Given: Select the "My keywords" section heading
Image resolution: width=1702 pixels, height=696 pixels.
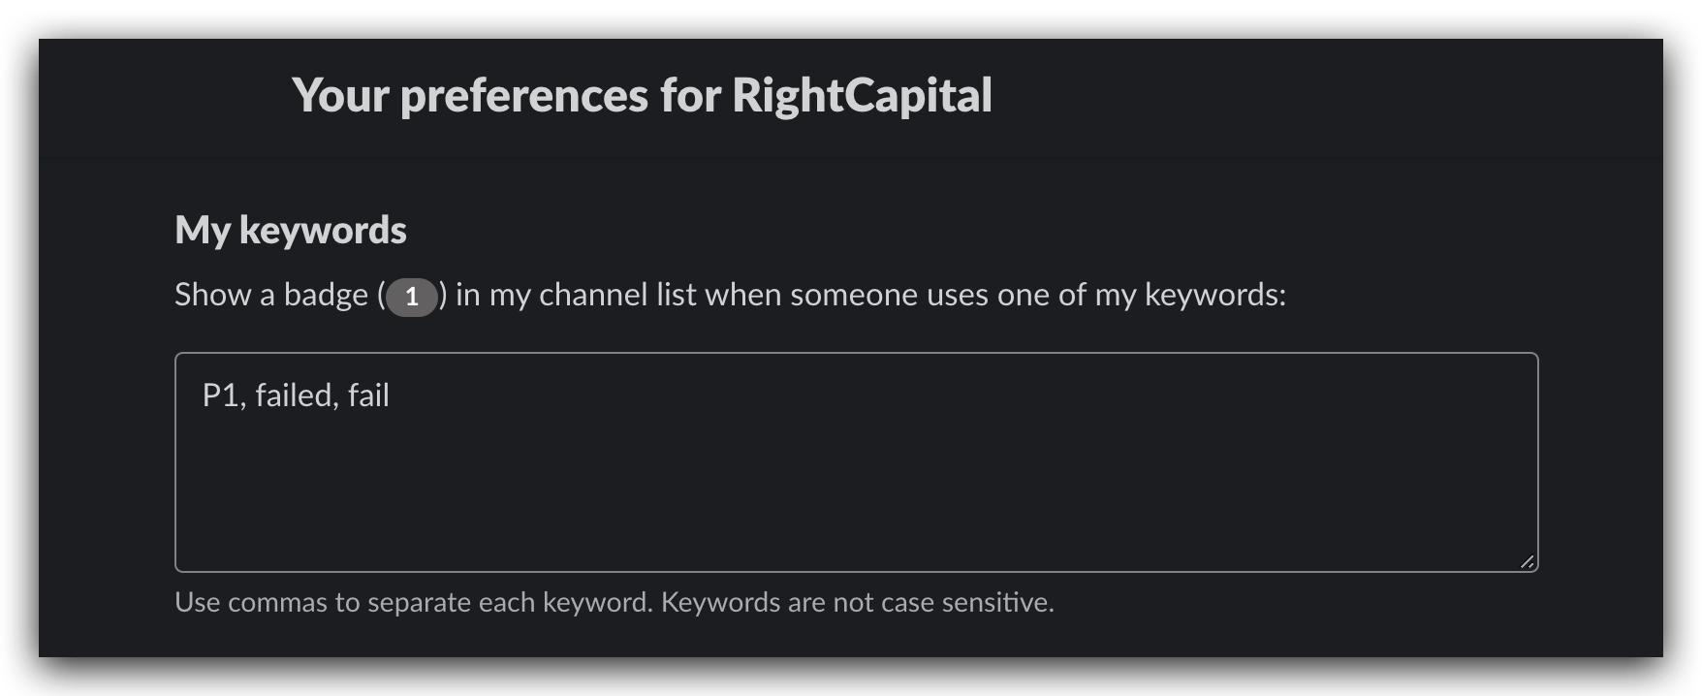Looking at the screenshot, I should click(x=291, y=230).
